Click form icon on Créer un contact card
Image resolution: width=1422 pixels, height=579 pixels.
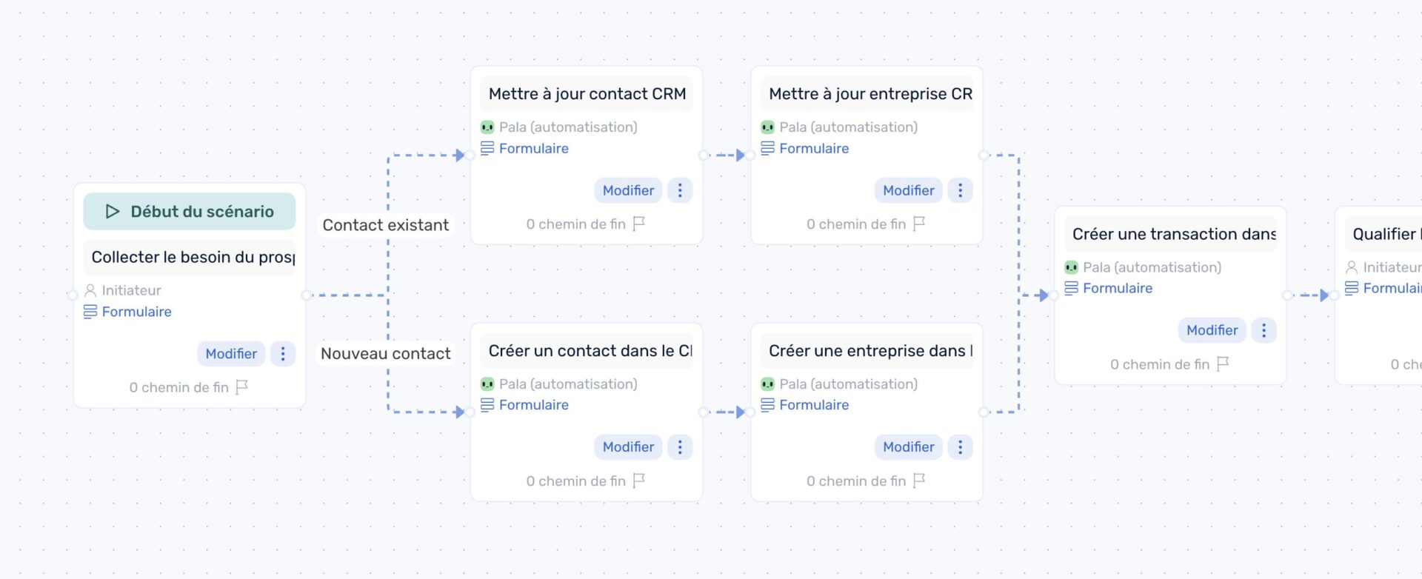point(487,405)
